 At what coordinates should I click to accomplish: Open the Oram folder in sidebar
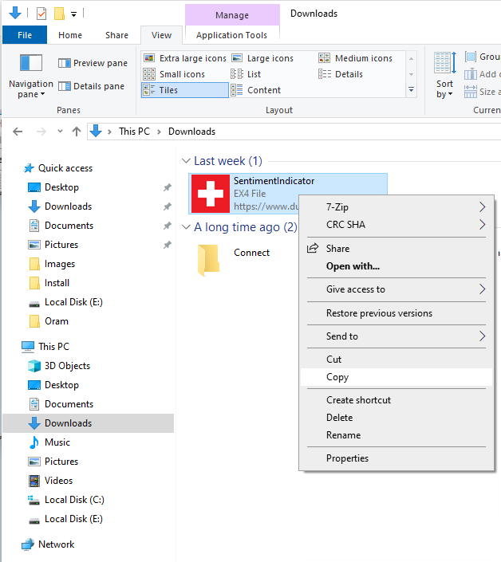click(x=49, y=321)
